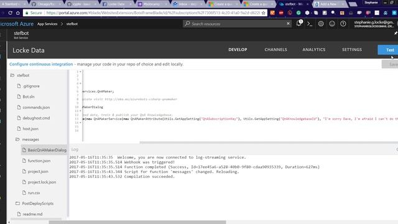Clear the Search resources box

[288, 24]
